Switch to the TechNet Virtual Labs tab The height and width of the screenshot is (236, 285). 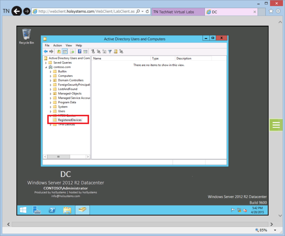click(178, 12)
